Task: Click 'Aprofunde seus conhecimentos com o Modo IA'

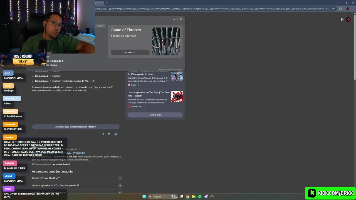Action: pos(76,127)
